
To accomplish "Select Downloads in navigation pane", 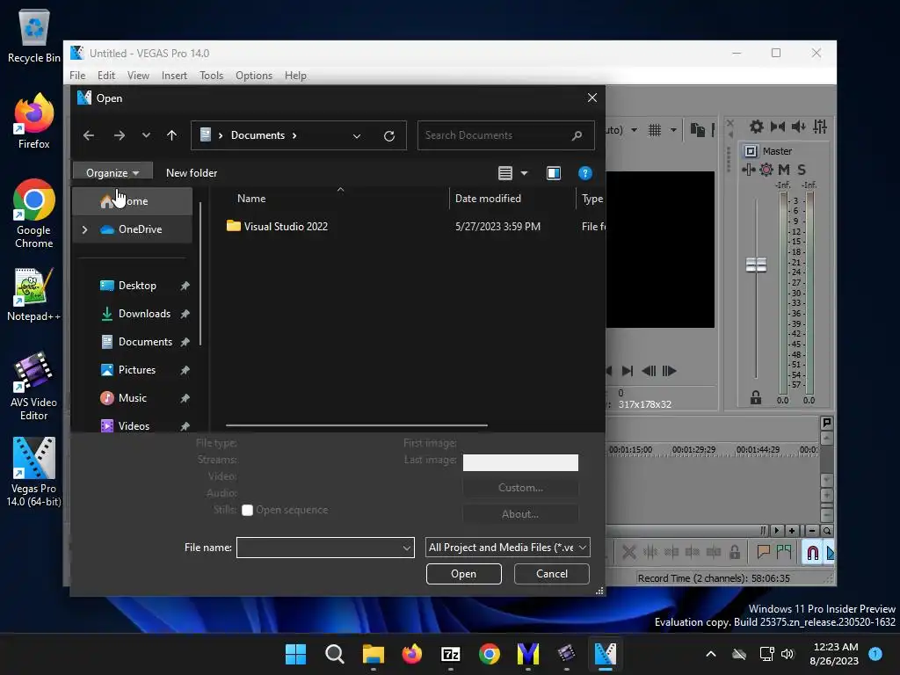I will tap(143, 314).
